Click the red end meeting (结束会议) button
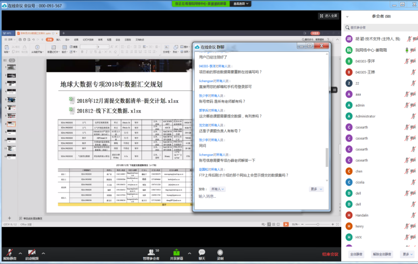 (x=330, y=254)
